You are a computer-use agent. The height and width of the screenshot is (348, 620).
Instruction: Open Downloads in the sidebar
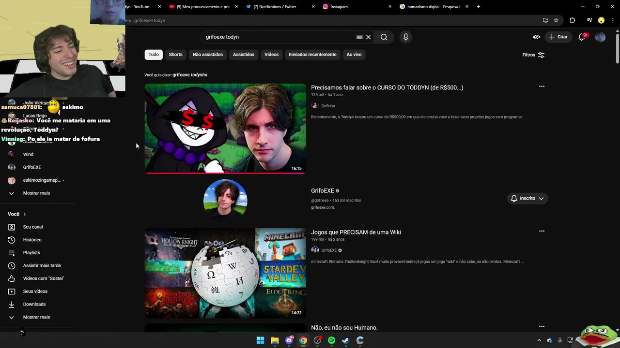click(x=34, y=304)
